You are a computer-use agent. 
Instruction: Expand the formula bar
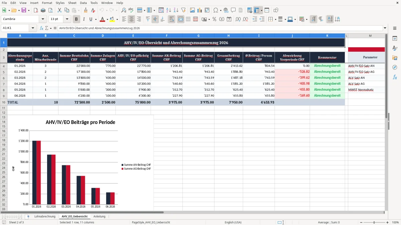(x=385, y=28)
